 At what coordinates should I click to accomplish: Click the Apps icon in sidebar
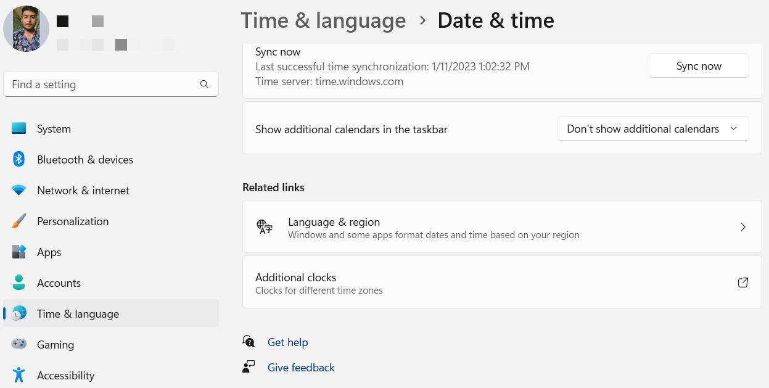pyautogui.click(x=19, y=252)
